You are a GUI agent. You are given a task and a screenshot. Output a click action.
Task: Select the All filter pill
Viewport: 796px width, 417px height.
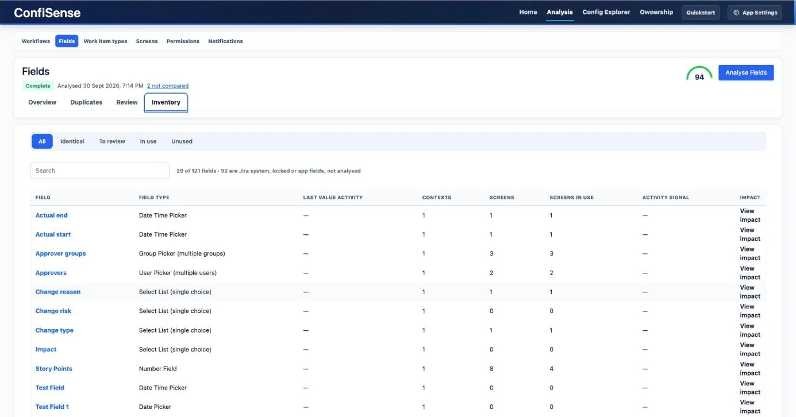click(x=42, y=141)
